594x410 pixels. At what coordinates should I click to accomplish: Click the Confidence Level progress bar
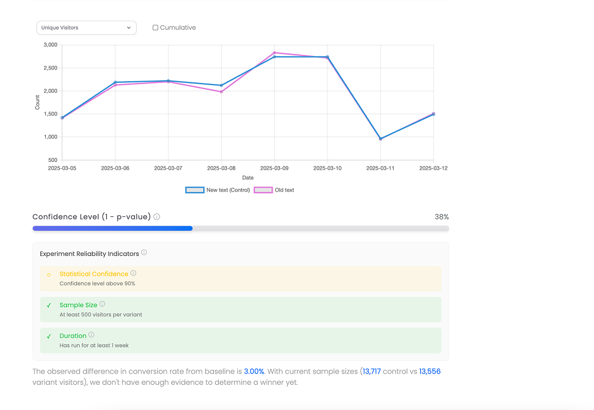point(241,229)
